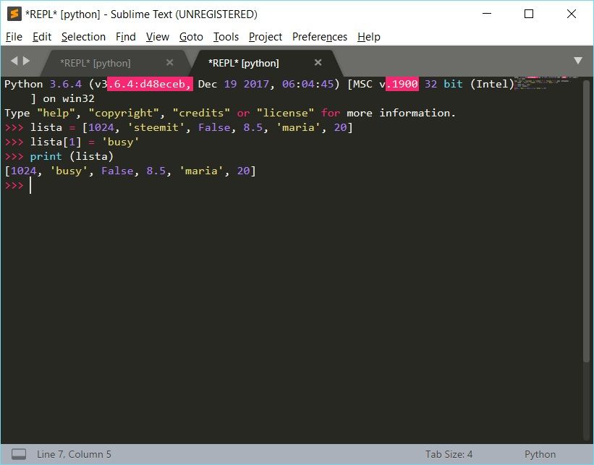Change the Python syntax selector in status bar
The height and width of the screenshot is (465, 594).
pos(540,454)
